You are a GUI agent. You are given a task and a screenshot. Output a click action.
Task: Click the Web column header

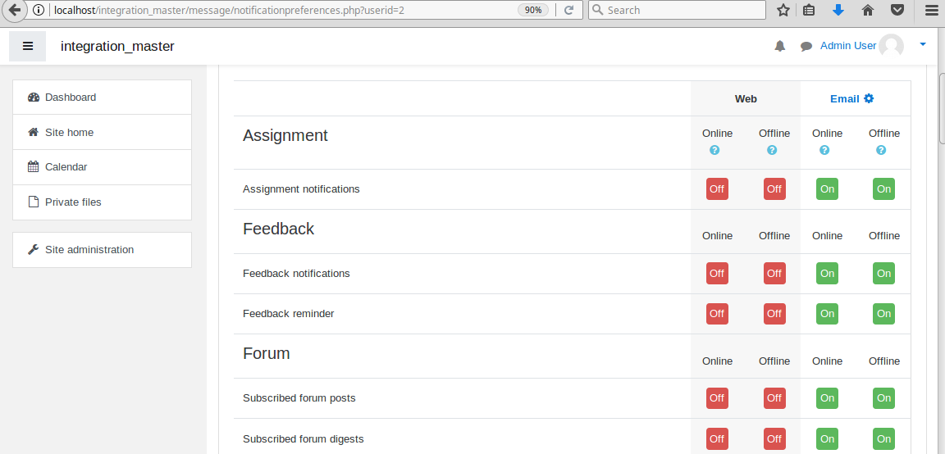[746, 98]
